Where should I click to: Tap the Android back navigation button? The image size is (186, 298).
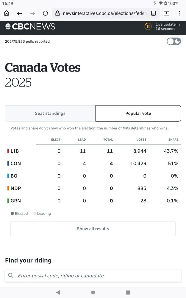[58, 292]
